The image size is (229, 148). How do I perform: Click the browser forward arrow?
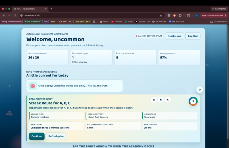point(9,16)
